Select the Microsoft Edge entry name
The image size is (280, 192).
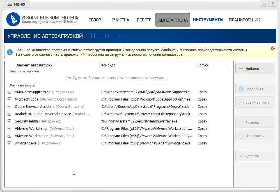click(27, 99)
